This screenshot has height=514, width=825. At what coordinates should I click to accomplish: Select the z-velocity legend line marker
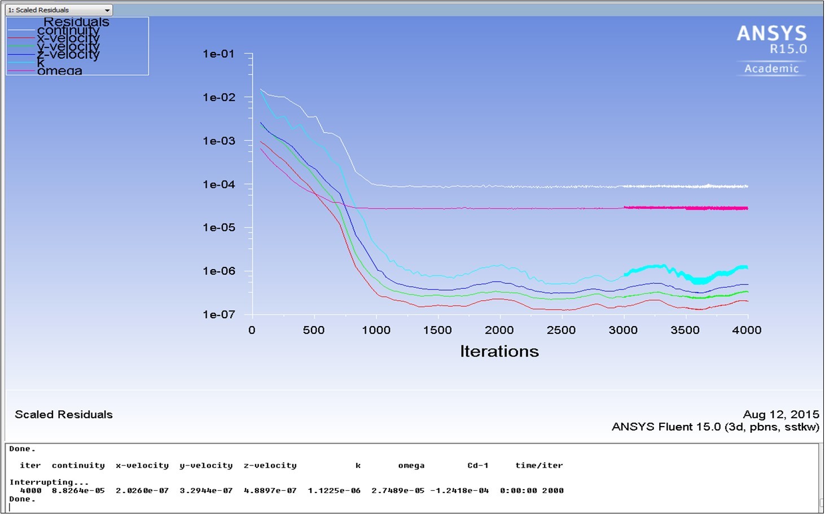tap(21, 54)
